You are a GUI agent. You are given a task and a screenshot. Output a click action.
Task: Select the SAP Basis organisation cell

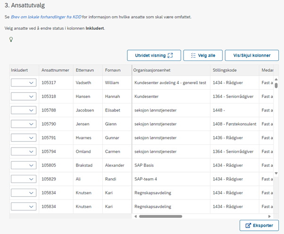click(x=171, y=165)
